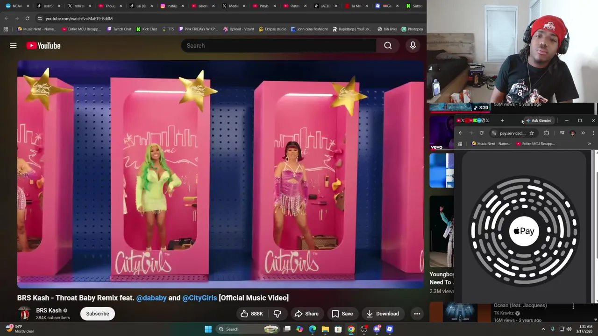598x336 pixels.
Task: Bookmark the pay page with the star icon
Action: point(532,133)
